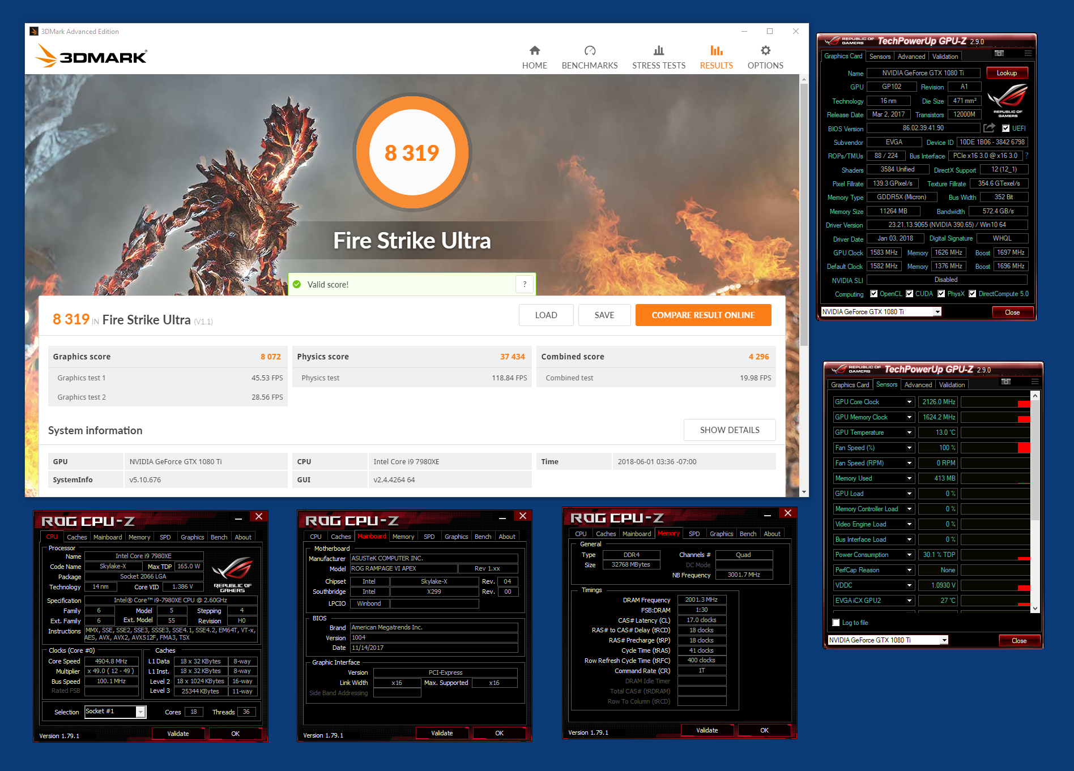Click Close in GPU-Z Sensors window

[x=1019, y=641]
